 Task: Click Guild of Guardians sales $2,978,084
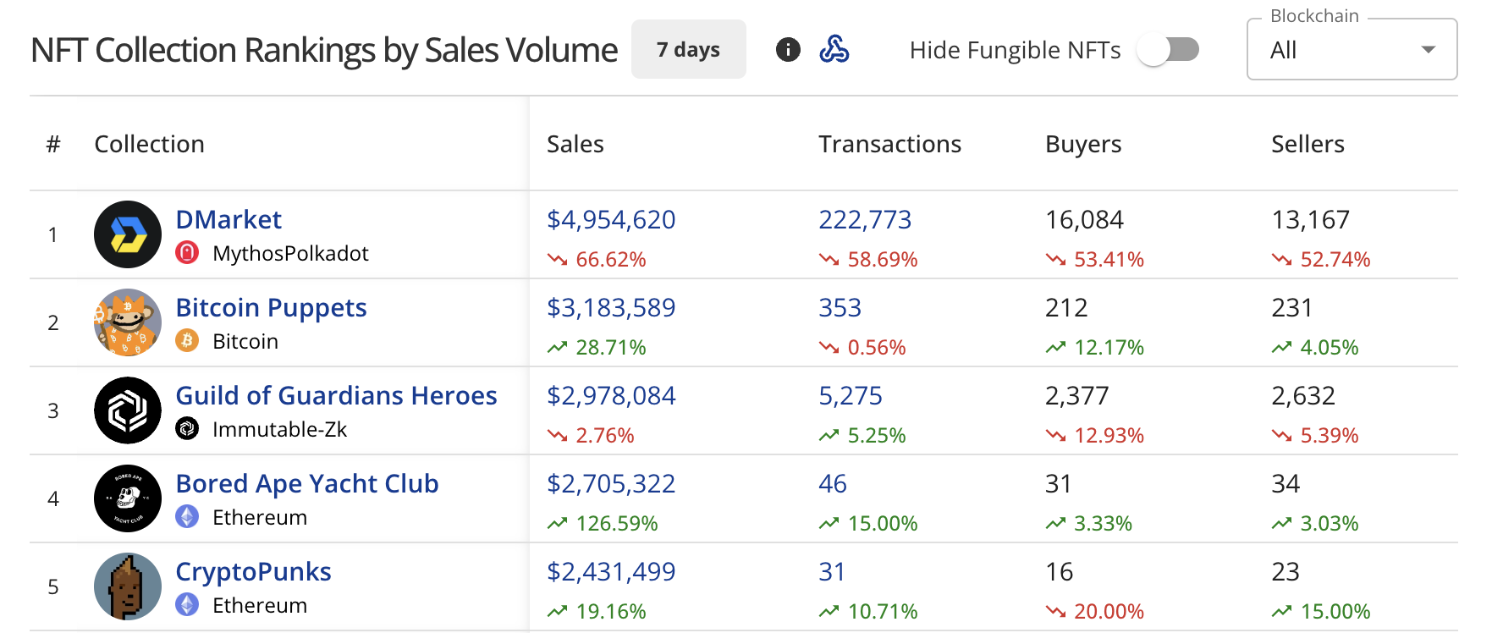point(611,395)
